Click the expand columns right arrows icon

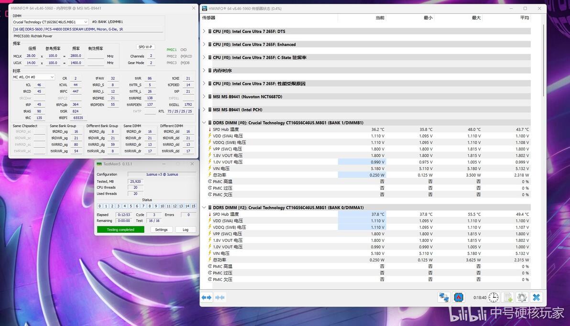click(207, 297)
